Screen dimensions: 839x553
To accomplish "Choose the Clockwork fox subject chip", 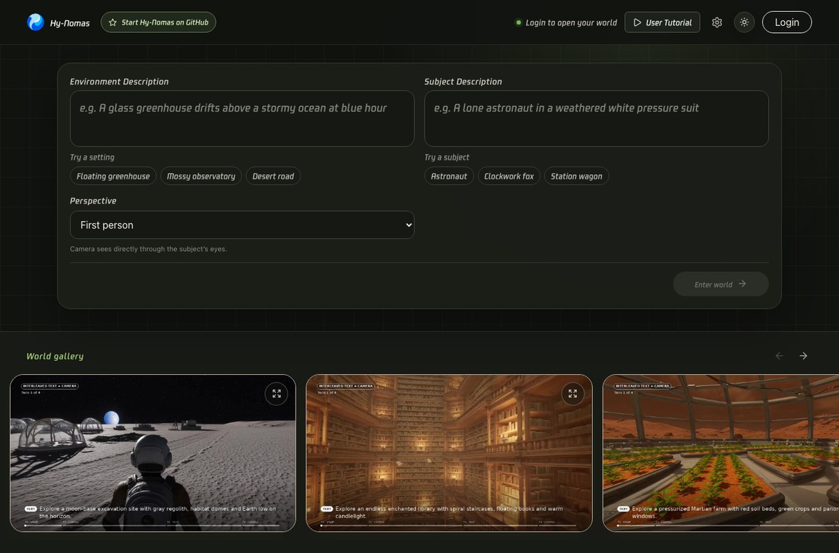I will point(509,176).
